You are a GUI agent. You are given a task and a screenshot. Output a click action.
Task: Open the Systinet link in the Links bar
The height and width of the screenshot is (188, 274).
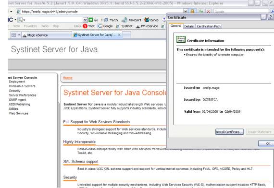(124, 26)
